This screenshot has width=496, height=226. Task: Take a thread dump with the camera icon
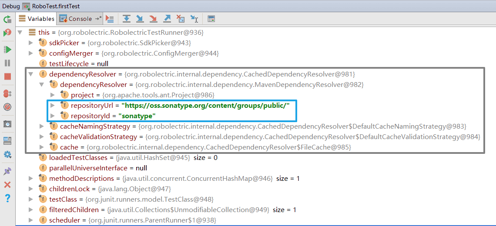coord(7,124)
